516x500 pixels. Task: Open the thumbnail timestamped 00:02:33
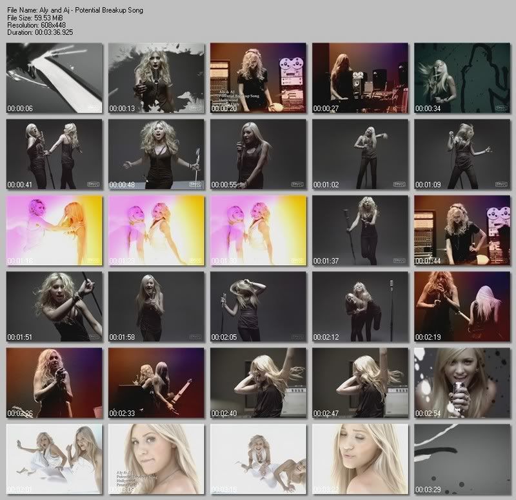(156, 383)
